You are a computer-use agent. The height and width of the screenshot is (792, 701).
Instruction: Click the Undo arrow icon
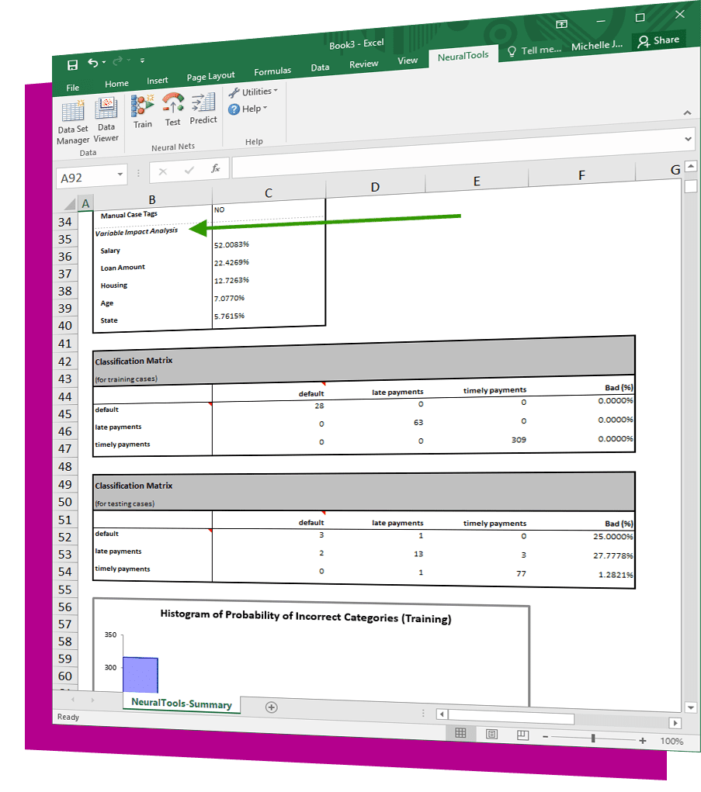tap(93, 63)
